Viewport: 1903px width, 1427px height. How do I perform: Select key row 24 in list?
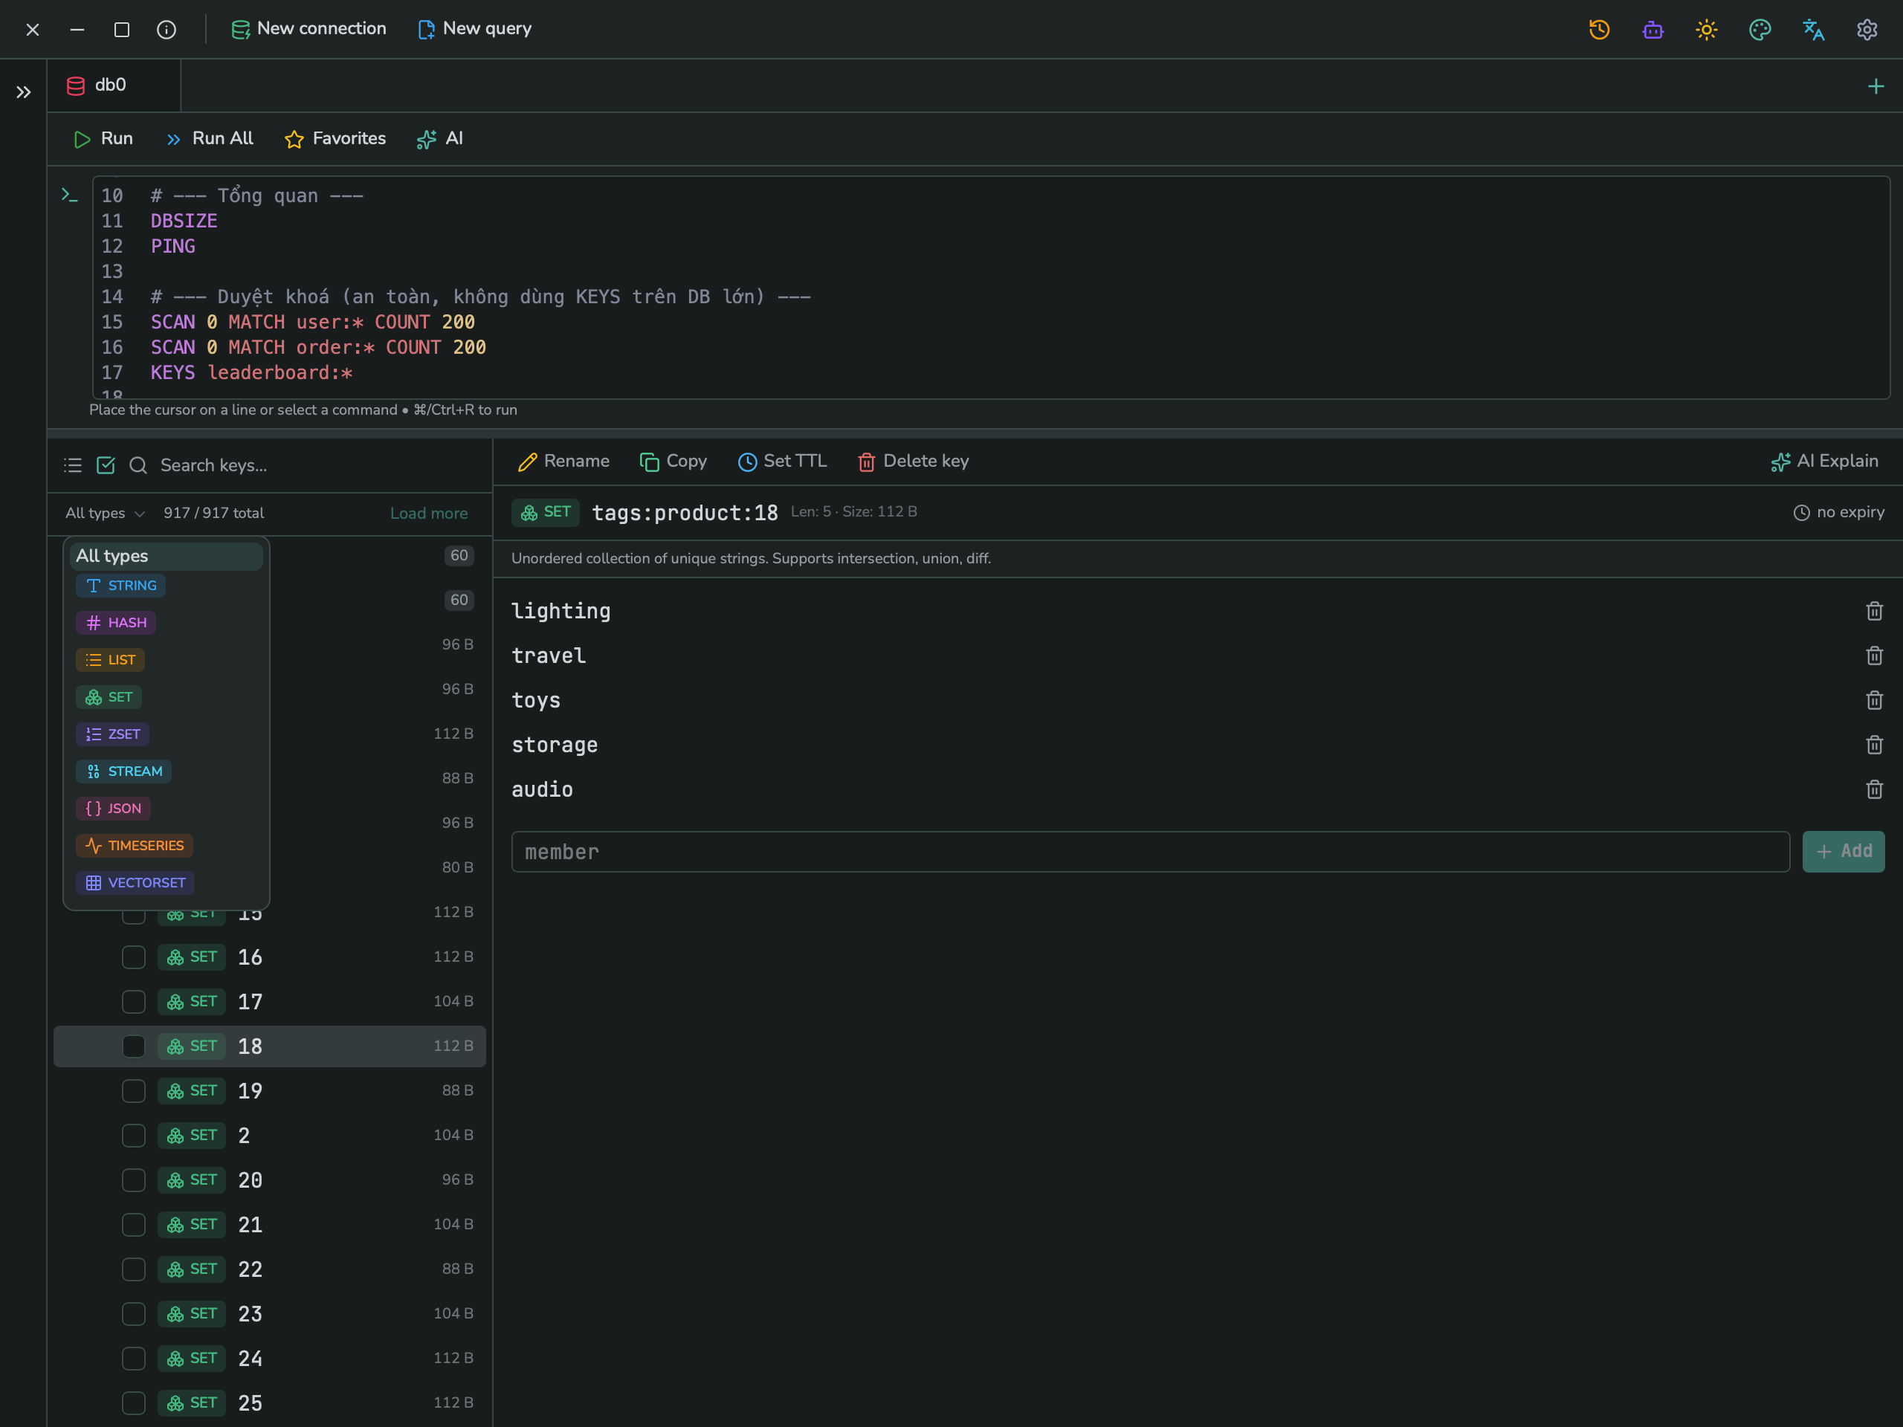269,1359
